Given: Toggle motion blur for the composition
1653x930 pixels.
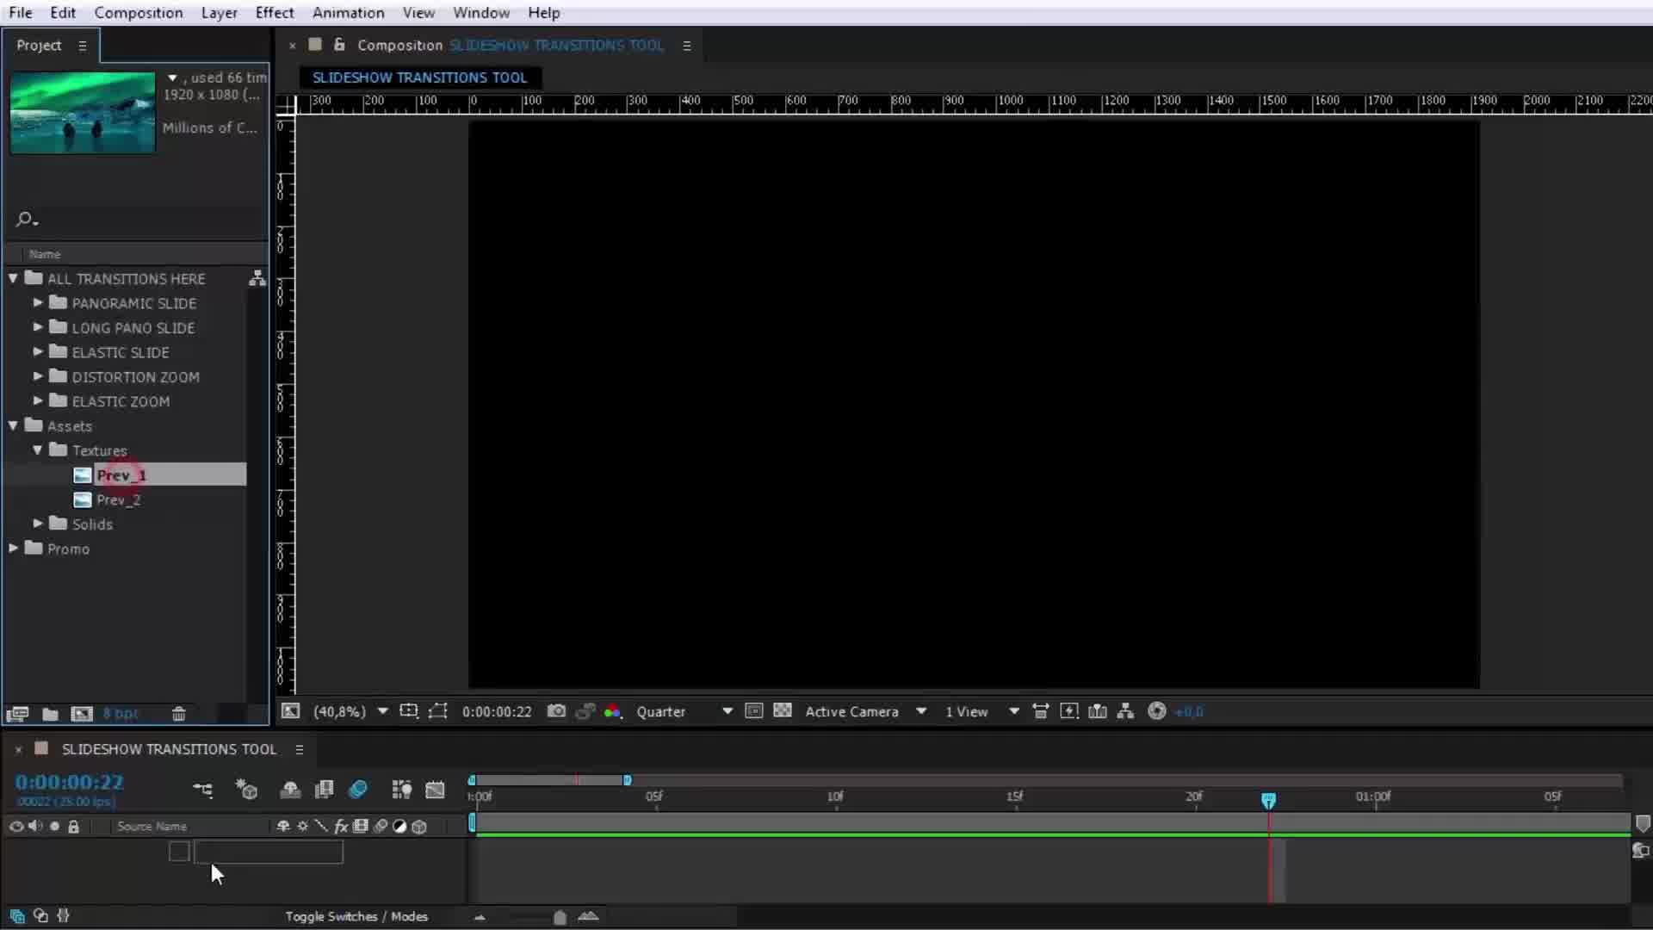Looking at the screenshot, I should pos(358,790).
